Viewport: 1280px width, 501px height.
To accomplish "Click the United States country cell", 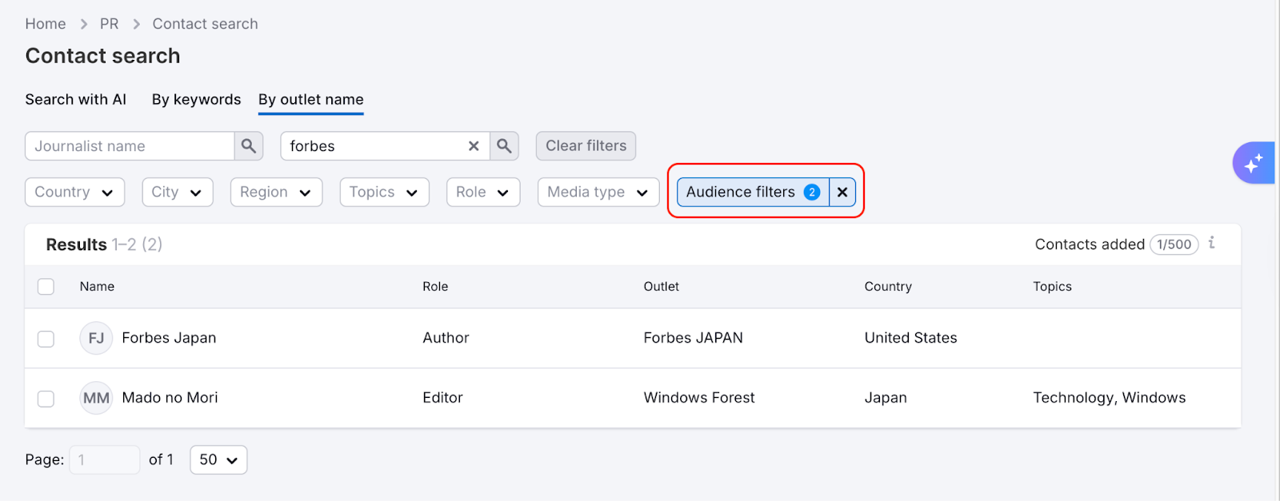I will [911, 338].
